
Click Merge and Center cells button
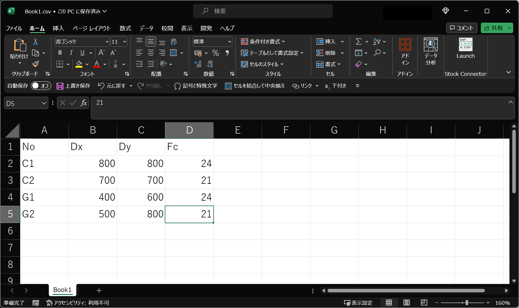pos(255,86)
